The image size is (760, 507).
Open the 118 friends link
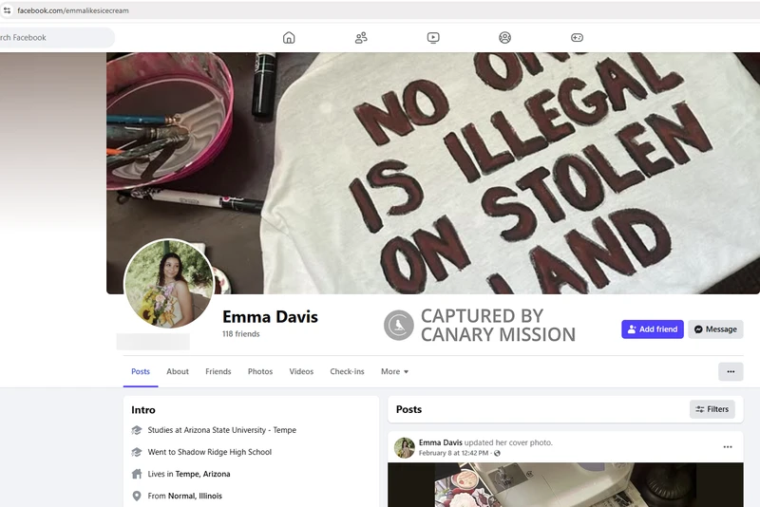[241, 334]
